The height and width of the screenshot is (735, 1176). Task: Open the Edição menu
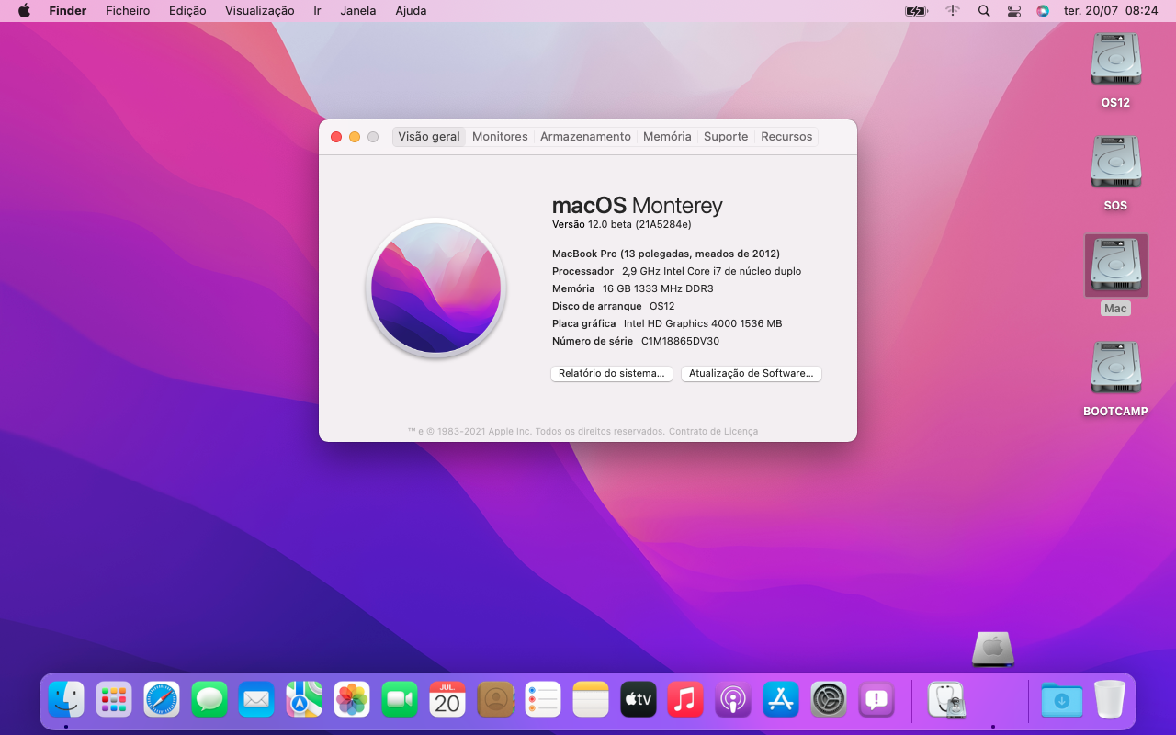(x=187, y=11)
